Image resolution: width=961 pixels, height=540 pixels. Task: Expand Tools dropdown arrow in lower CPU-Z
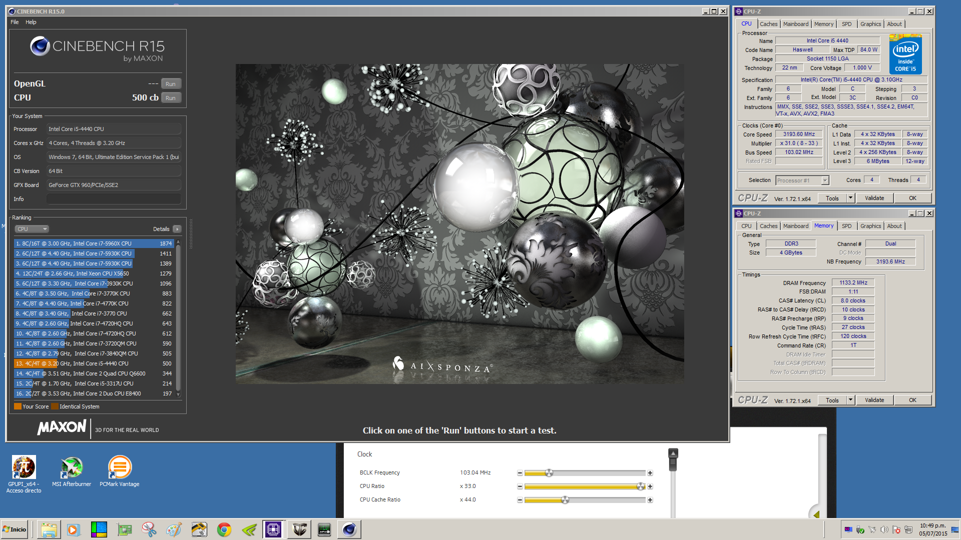point(850,400)
